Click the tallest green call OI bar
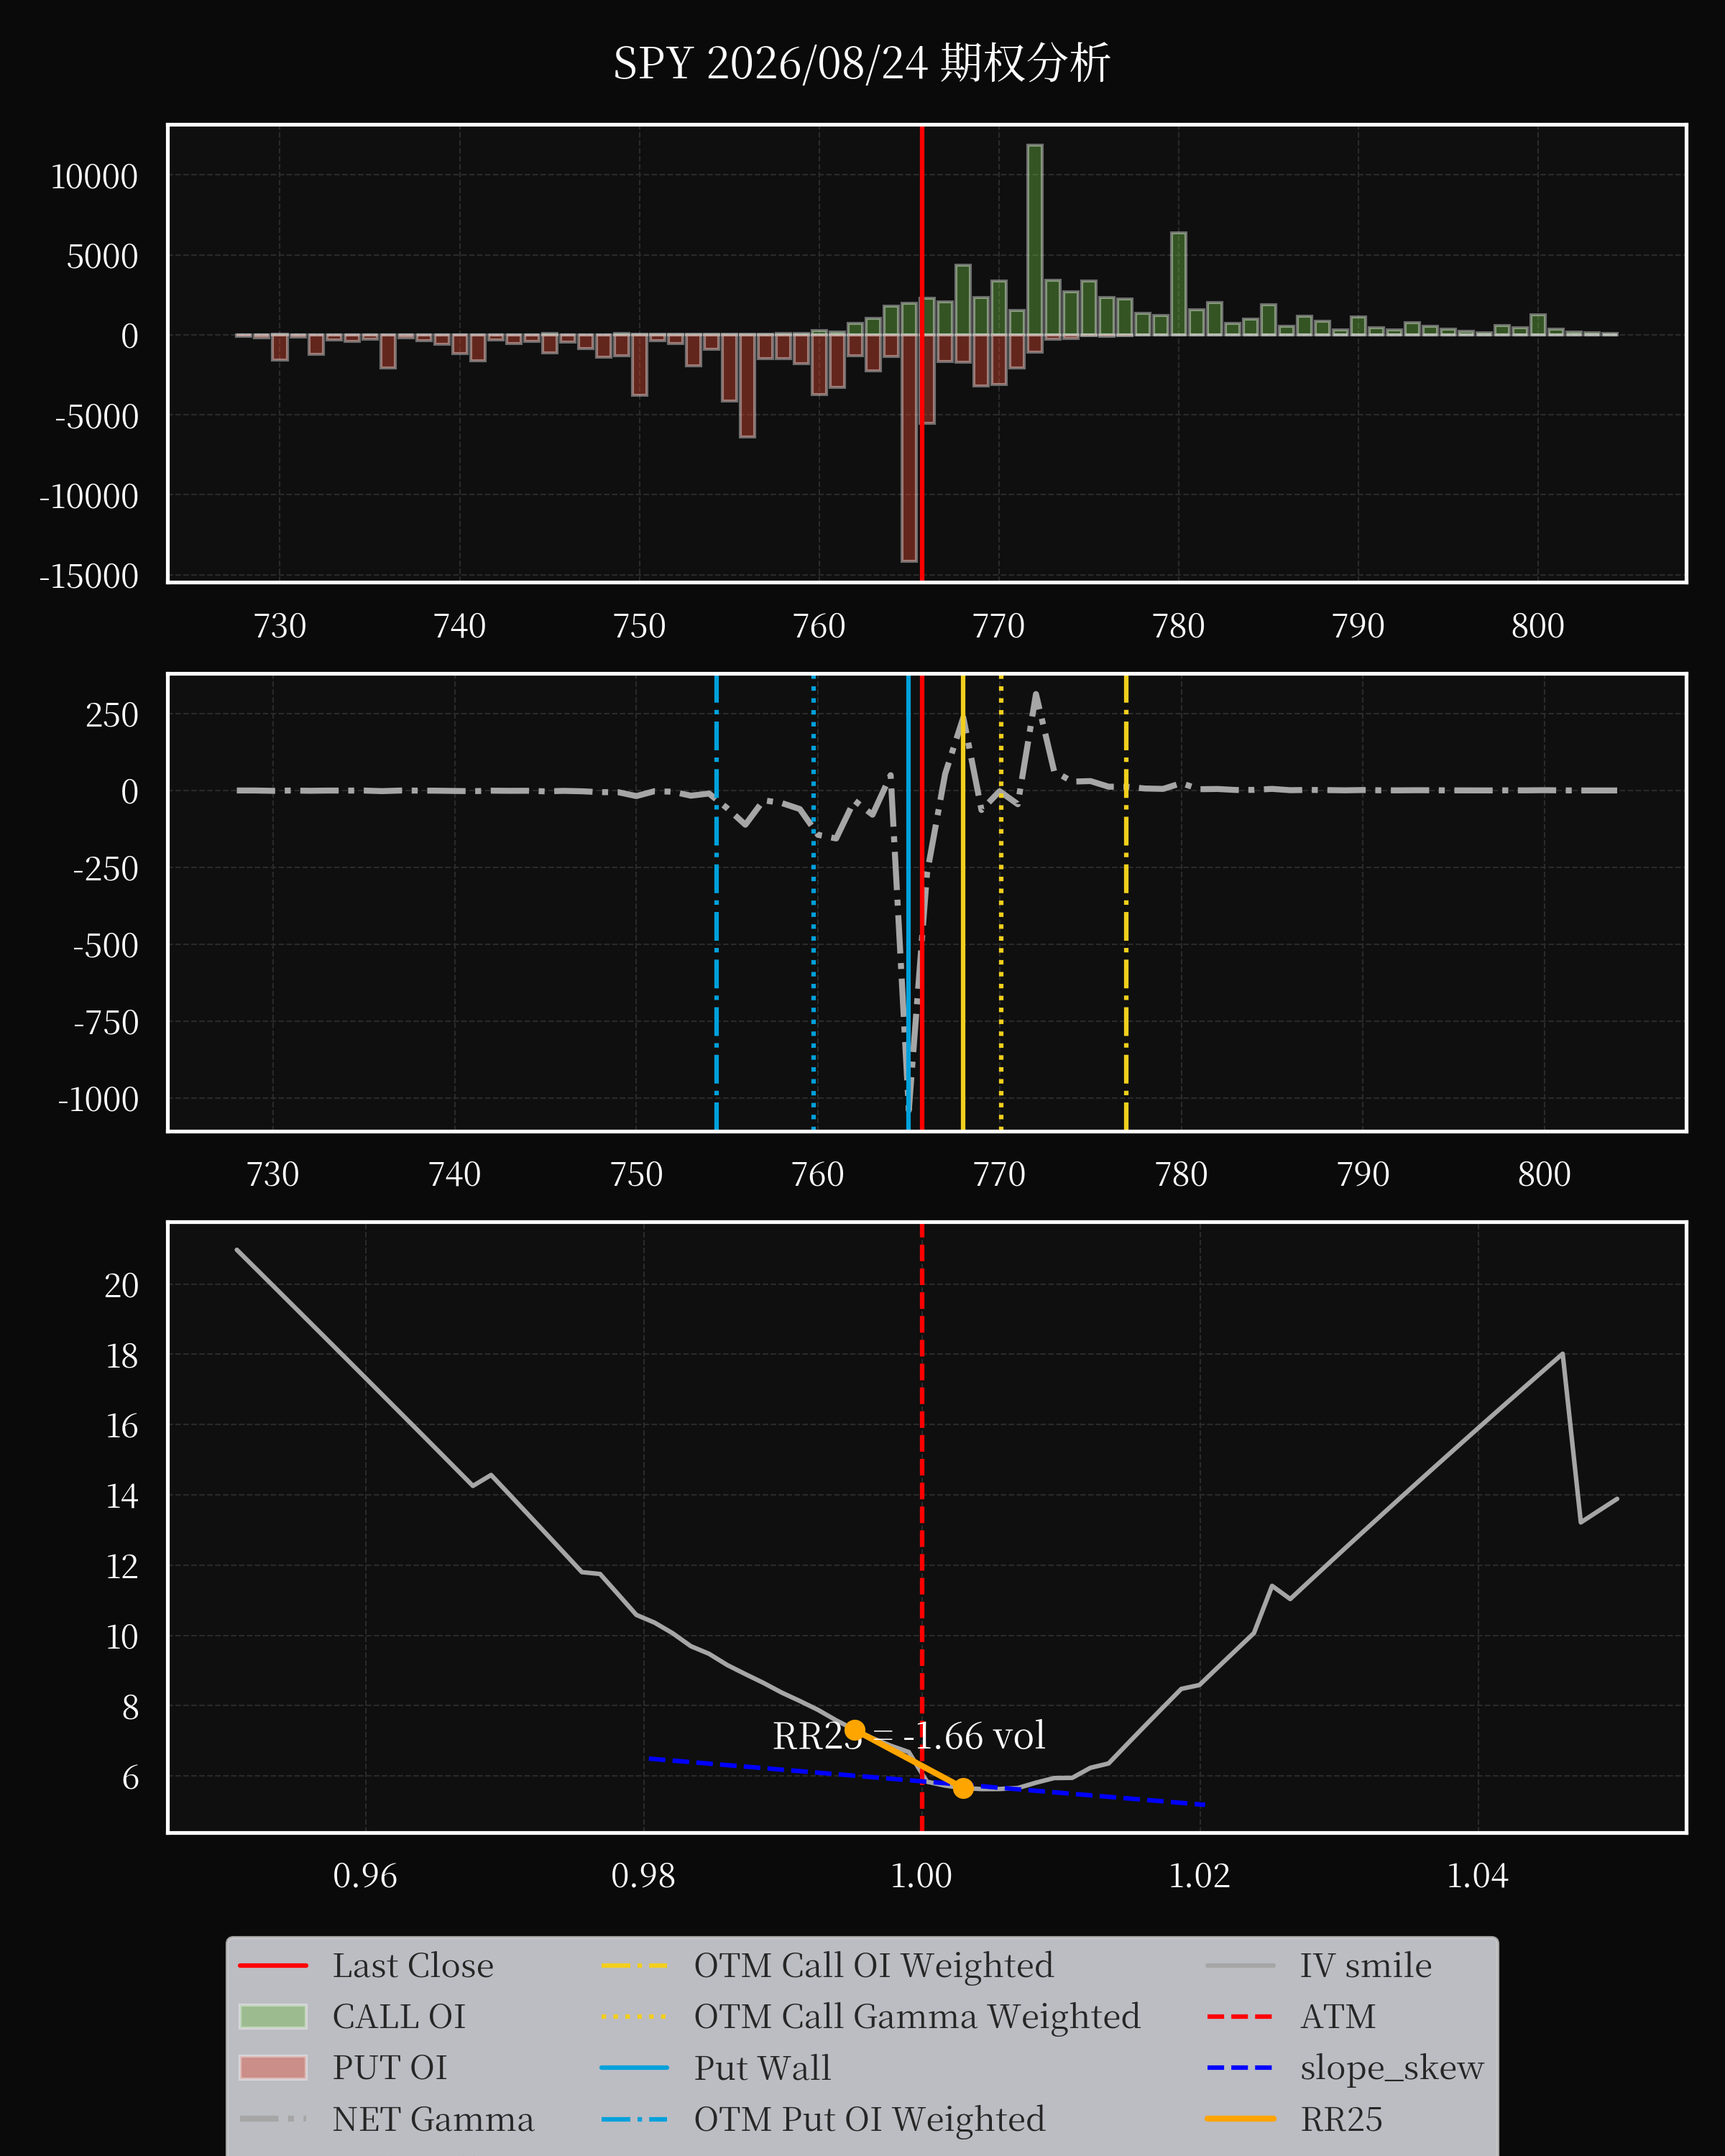Image resolution: width=1725 pixels, height=2156 pixels. pyautogui.click(x=1035, y=240)
